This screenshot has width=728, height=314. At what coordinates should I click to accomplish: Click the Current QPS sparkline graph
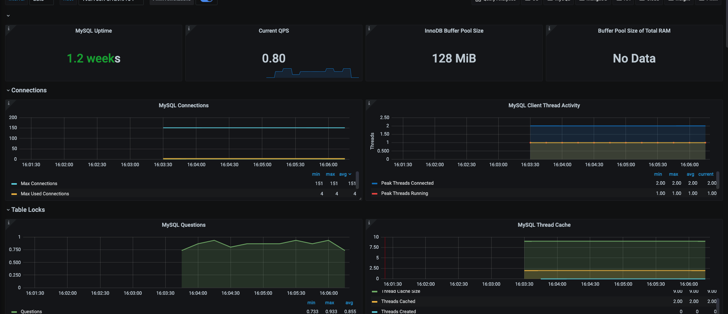313,73
